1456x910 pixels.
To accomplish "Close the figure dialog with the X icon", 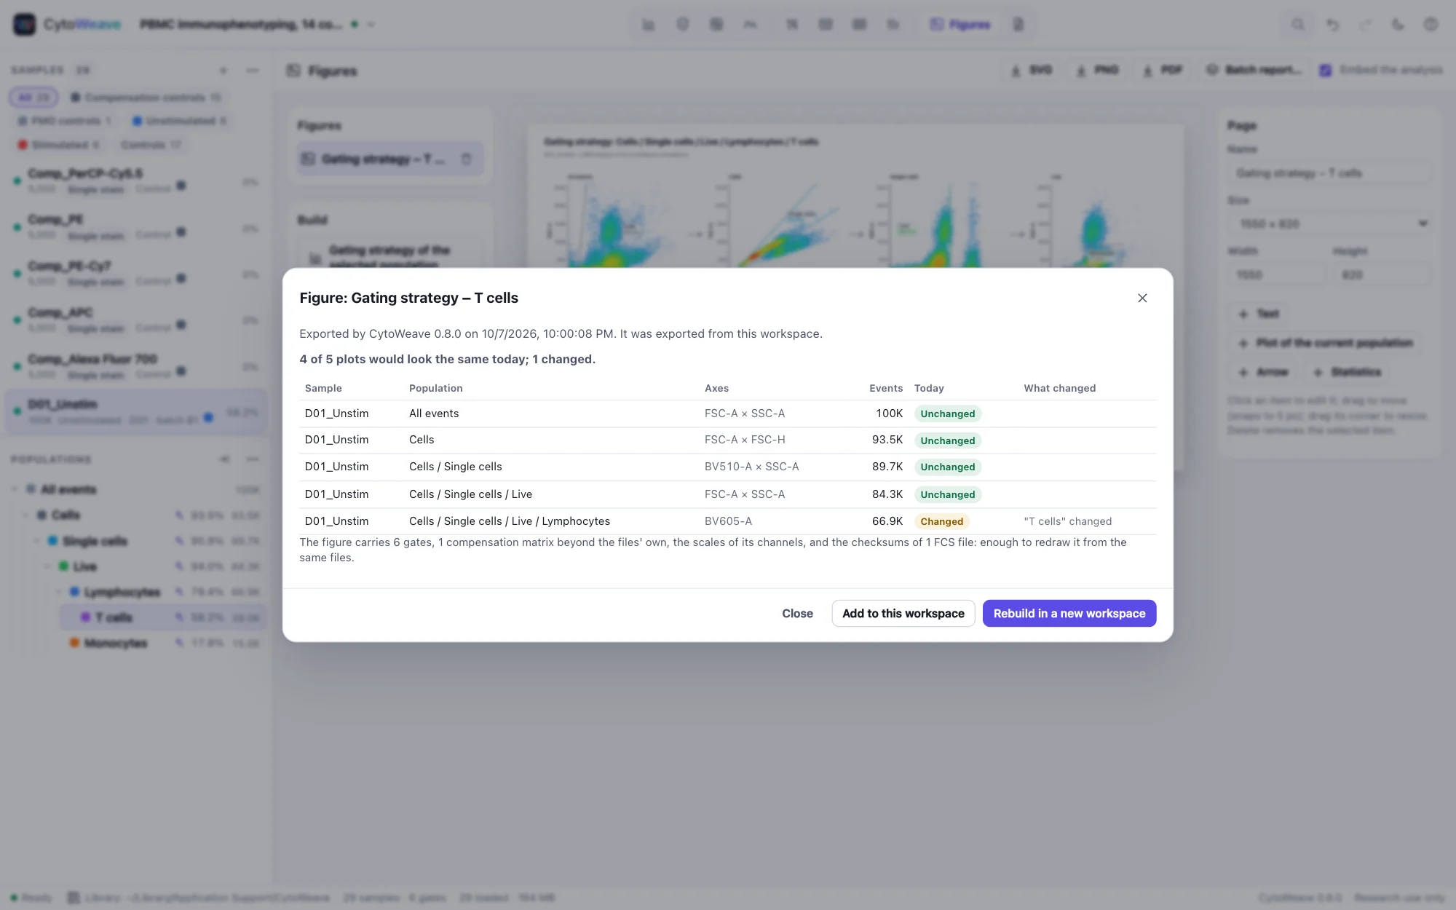I will tap(1142, 298).
